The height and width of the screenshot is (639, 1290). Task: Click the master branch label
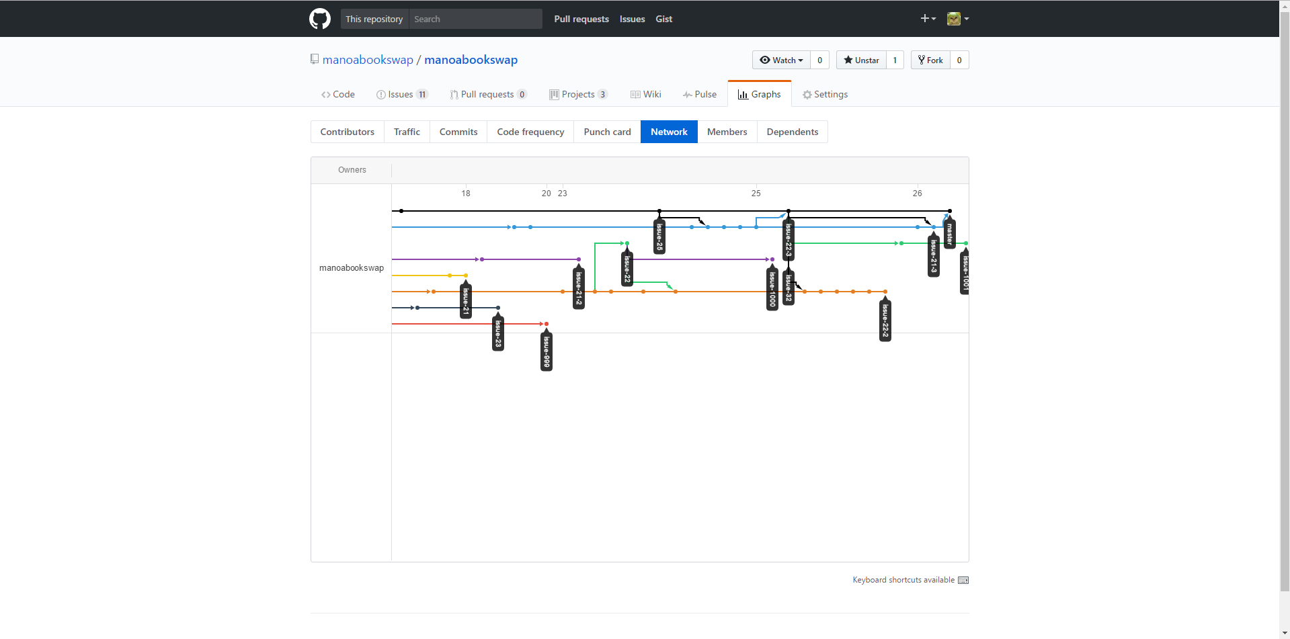point(950,233)
